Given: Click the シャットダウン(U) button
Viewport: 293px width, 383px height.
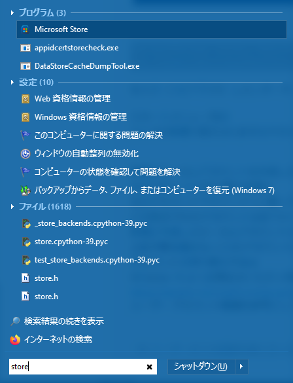Looking at the screenshot, I should click(201, 367).
